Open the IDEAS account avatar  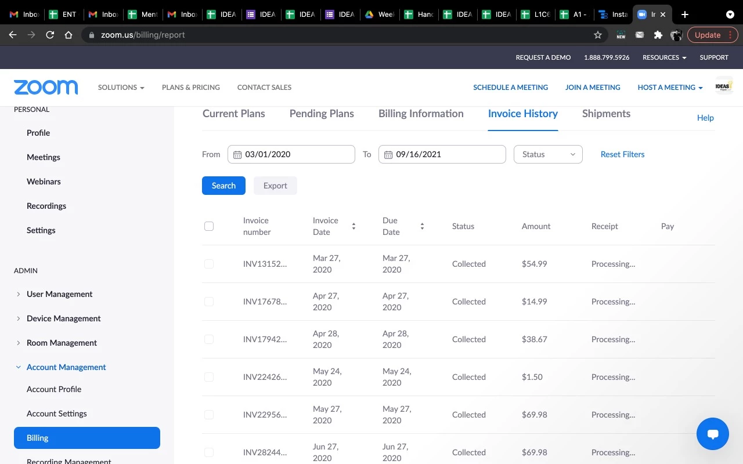click(x=724, y=86)
